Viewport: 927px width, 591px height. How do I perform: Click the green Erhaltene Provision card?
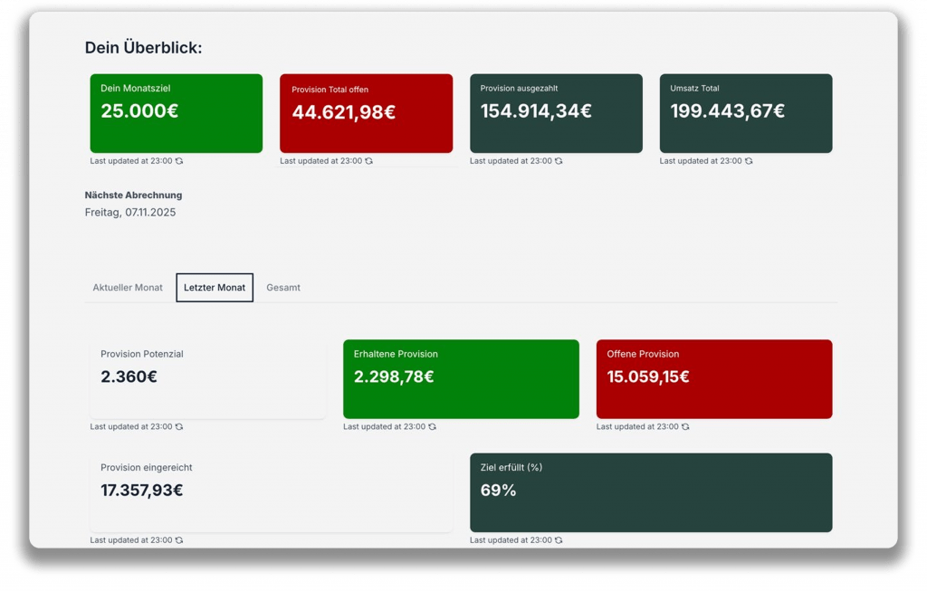(461, 378)
